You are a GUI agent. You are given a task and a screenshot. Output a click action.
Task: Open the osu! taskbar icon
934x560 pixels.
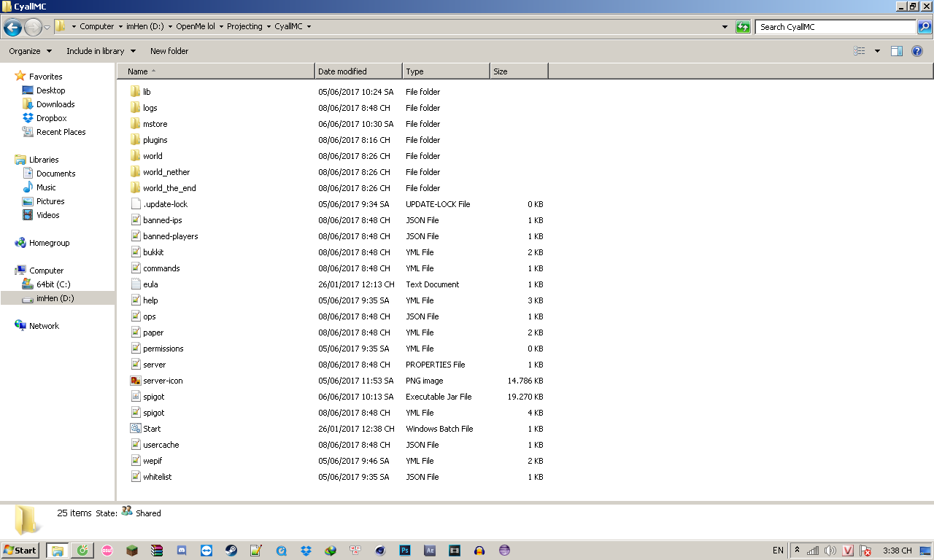click(x=107, y=551)
